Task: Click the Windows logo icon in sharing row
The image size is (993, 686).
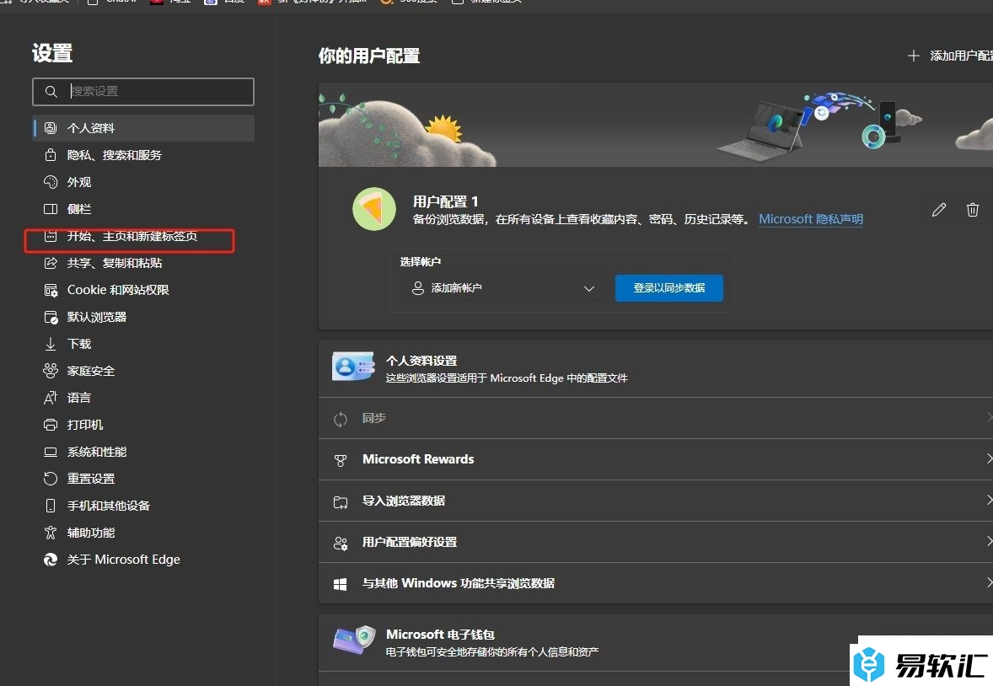Action: pyautogui.click(x=340, y=584)
